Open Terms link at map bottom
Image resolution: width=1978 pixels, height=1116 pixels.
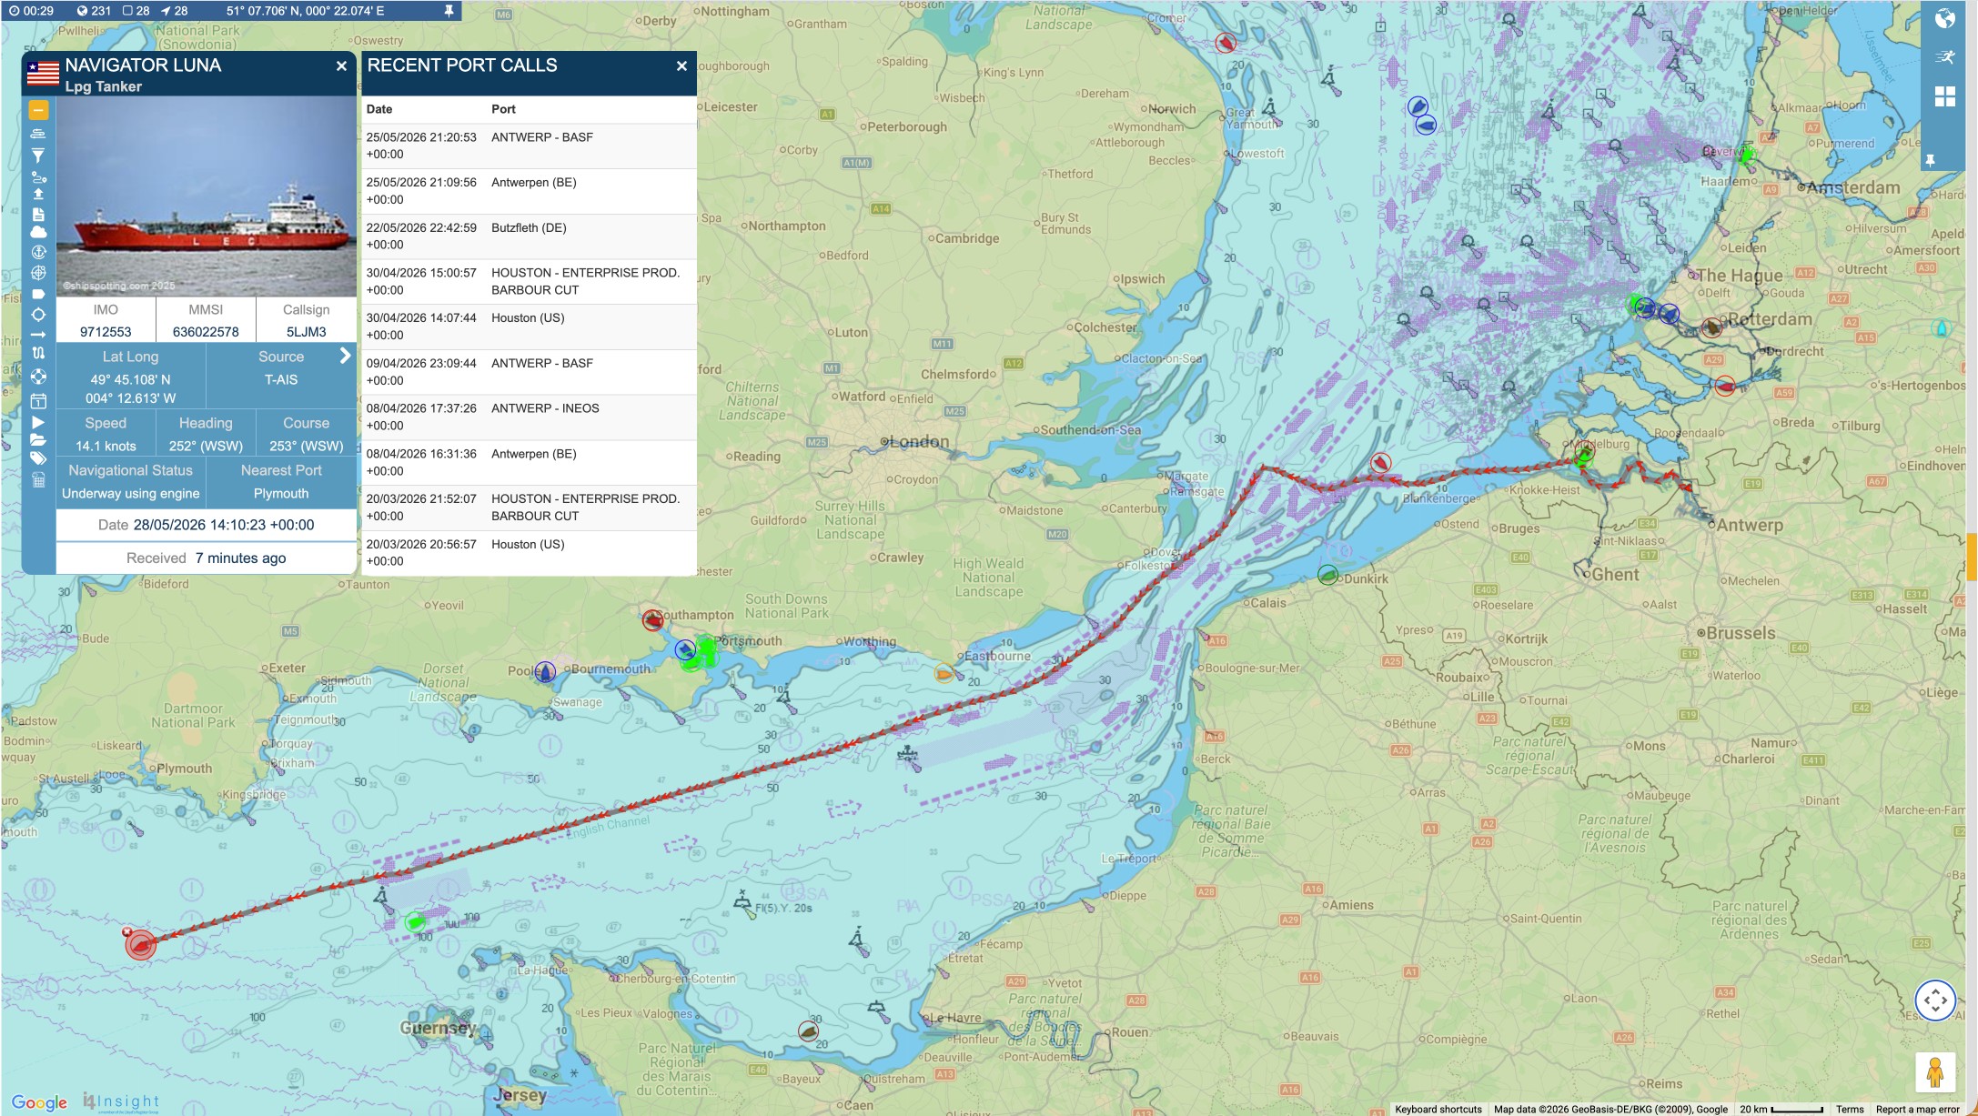click(x=1850, y=1109)
